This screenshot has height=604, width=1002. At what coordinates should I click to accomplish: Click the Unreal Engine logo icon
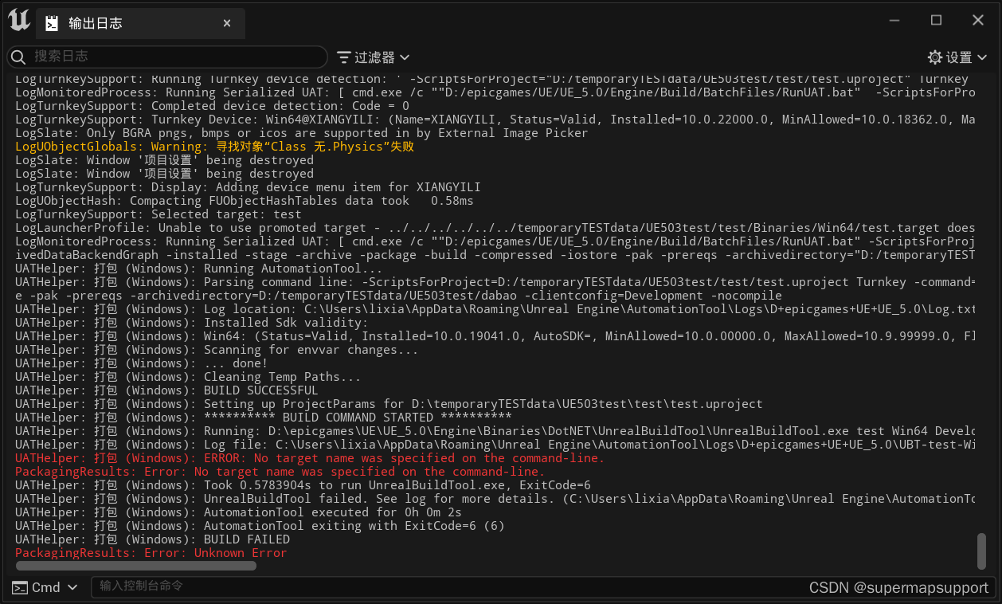18,20
